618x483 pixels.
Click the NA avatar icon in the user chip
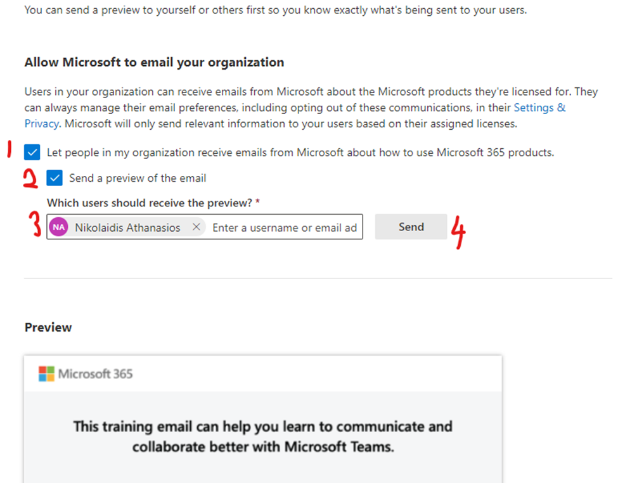59,227
